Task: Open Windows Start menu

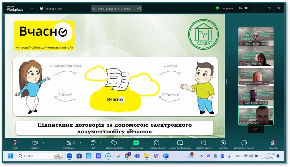Action: [x=10, y=156]
